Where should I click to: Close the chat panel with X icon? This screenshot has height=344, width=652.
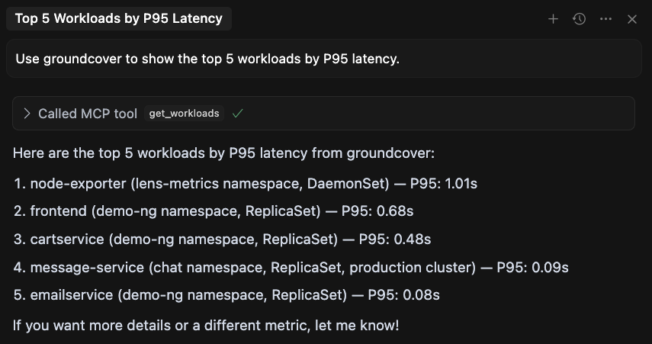pos(632,19)
